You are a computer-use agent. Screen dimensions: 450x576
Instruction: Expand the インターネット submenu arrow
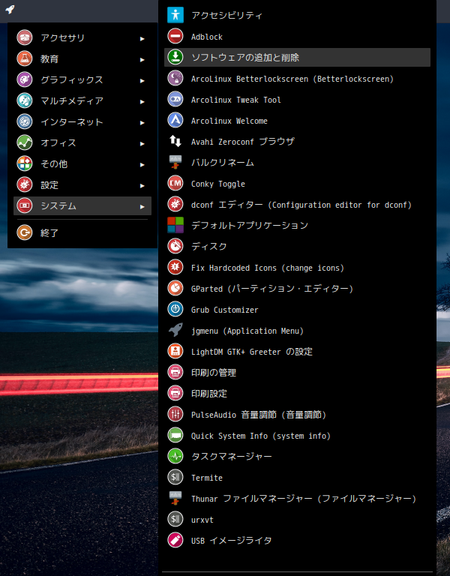pos(142,123)
